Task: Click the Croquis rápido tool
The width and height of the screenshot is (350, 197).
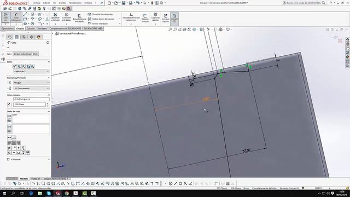Action: pyautogui.click(x=166, y=18)
